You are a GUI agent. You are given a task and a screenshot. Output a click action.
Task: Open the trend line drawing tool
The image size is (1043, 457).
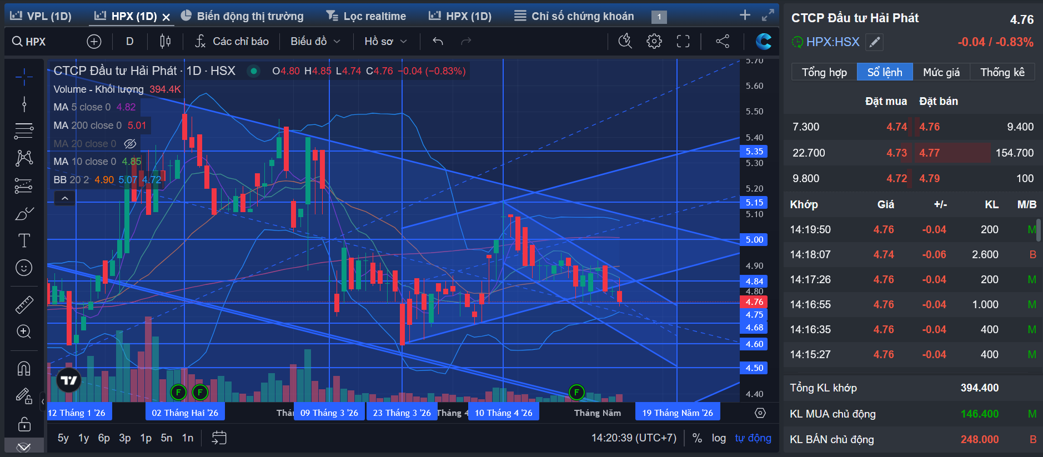(x=24, y=104)
